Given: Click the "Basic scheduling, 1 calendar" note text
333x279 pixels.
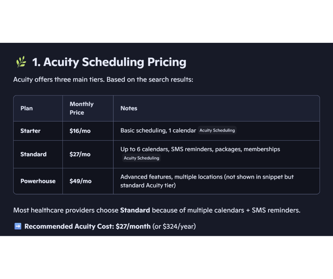Looking at the screenshot, I should point(158,131).
